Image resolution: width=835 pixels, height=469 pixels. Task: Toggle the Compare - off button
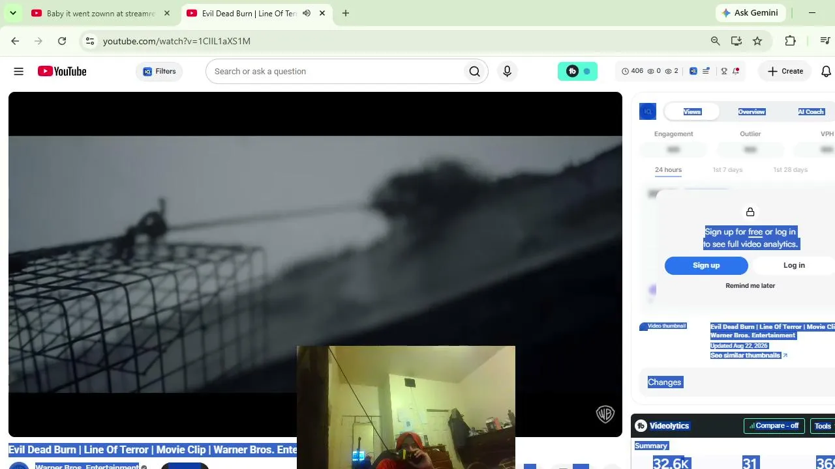tap(774, 426)
